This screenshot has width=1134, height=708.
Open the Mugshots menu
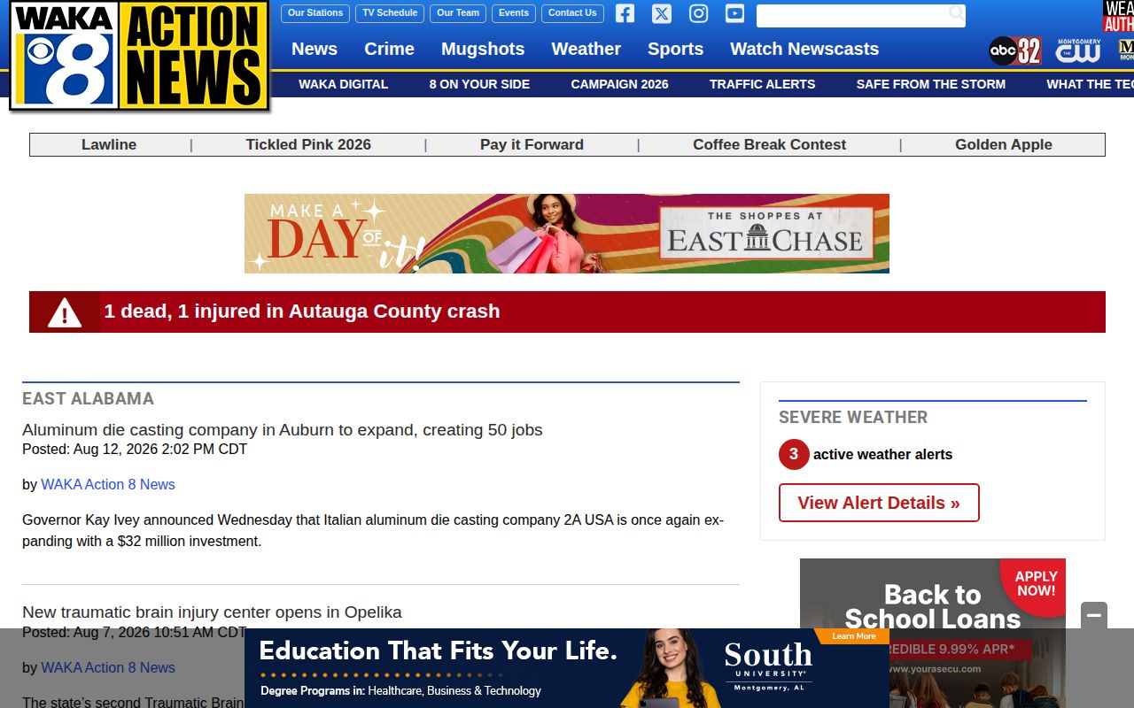[483, 49]
